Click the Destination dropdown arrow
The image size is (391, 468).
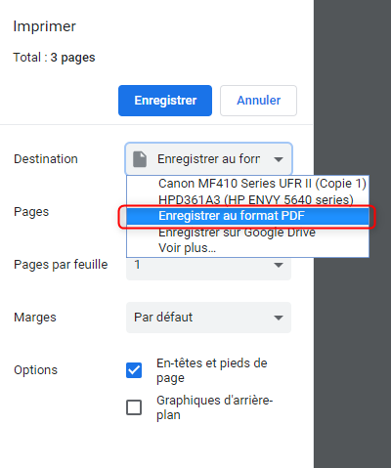pyautogui.click(x=279, y=159)
